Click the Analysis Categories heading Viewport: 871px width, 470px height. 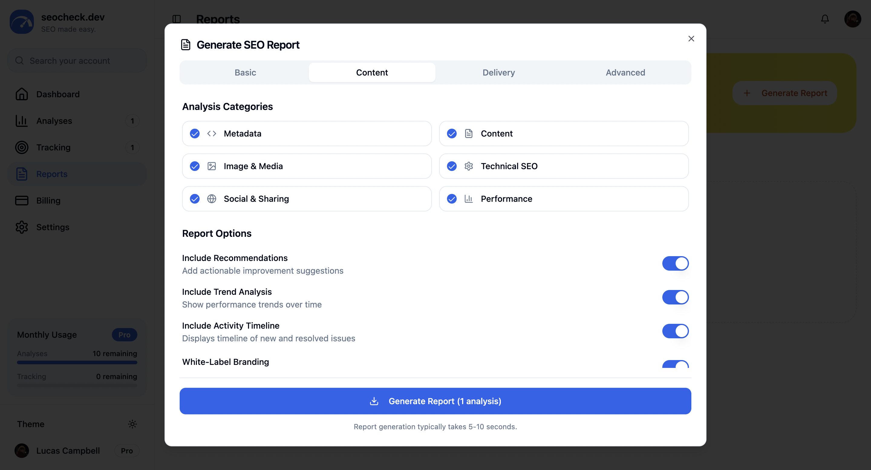pos(227,107)
